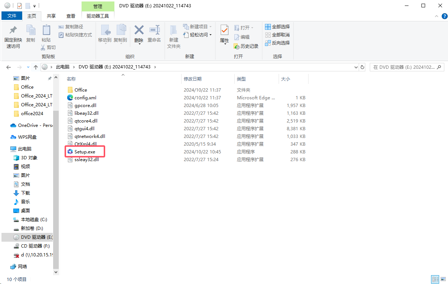The image size is (448, 284).
Task: Click the New Folder icon
Action: pyautogui.click(x=173, y=30)
